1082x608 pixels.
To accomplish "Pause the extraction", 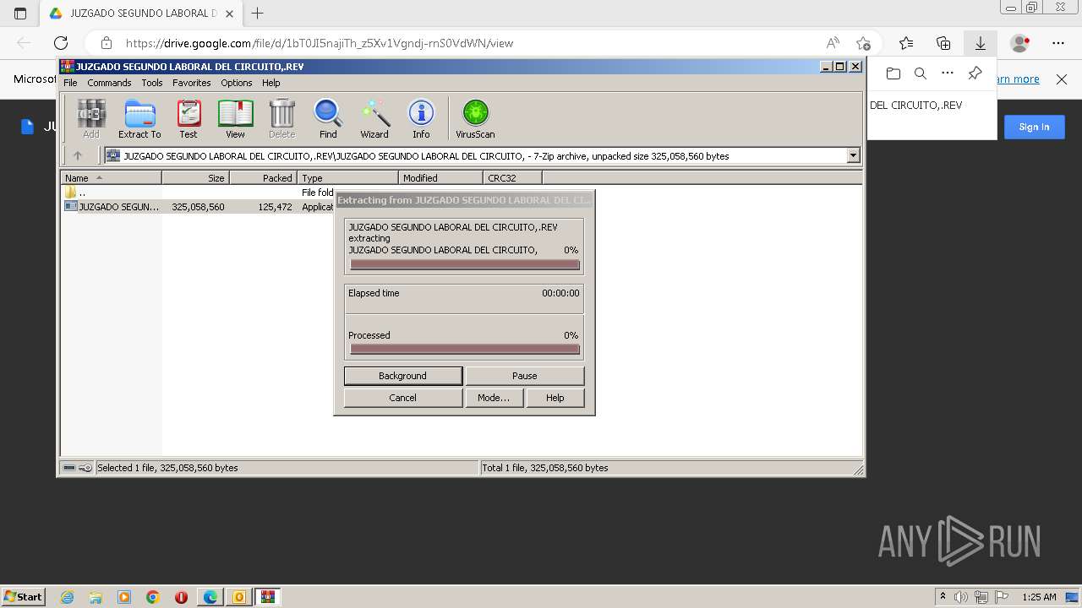I will tap(524, 376).
